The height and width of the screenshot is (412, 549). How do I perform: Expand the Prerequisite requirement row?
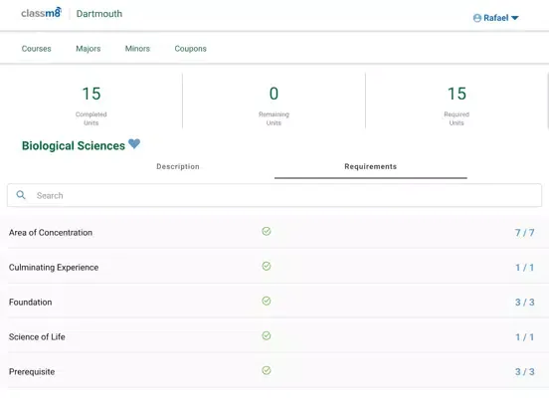click(x=272, y=372)
